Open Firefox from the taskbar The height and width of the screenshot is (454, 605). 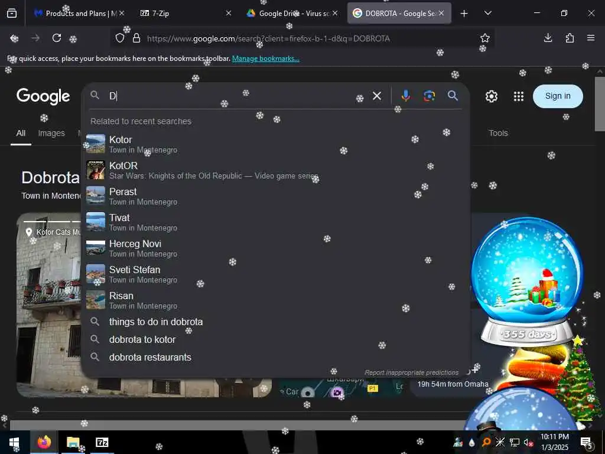tap(44, 442)
